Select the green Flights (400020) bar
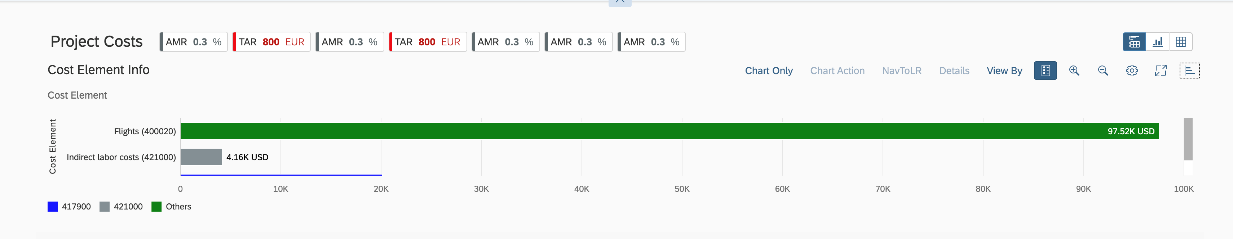Viewport: 1233px width, 239px height. (x=669, y=131)
